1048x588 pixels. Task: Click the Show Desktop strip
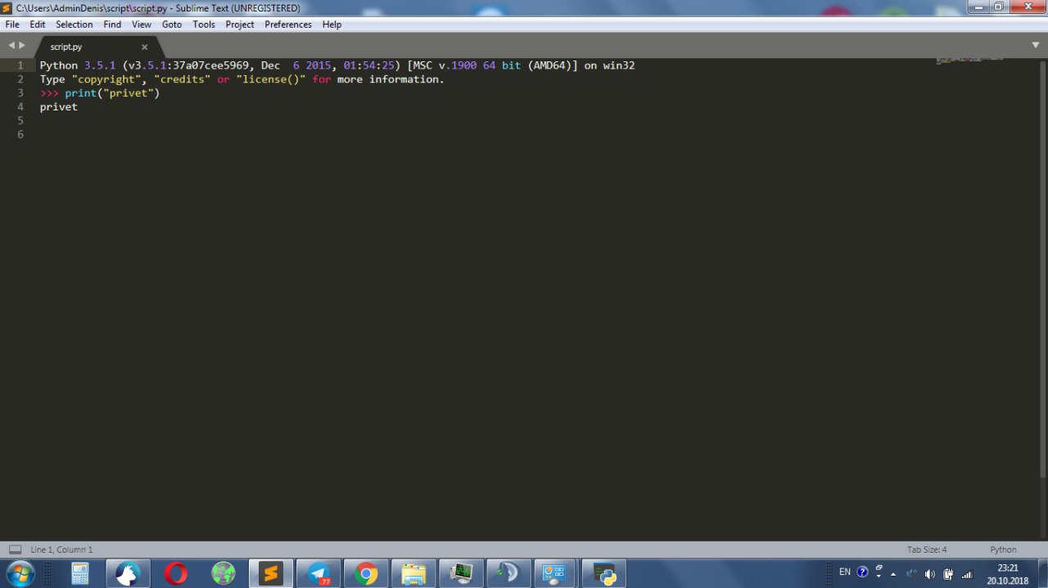coord(1042,574)
